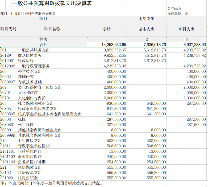
Task: Click the 合计 total label cell
Action: coord(43,45)
